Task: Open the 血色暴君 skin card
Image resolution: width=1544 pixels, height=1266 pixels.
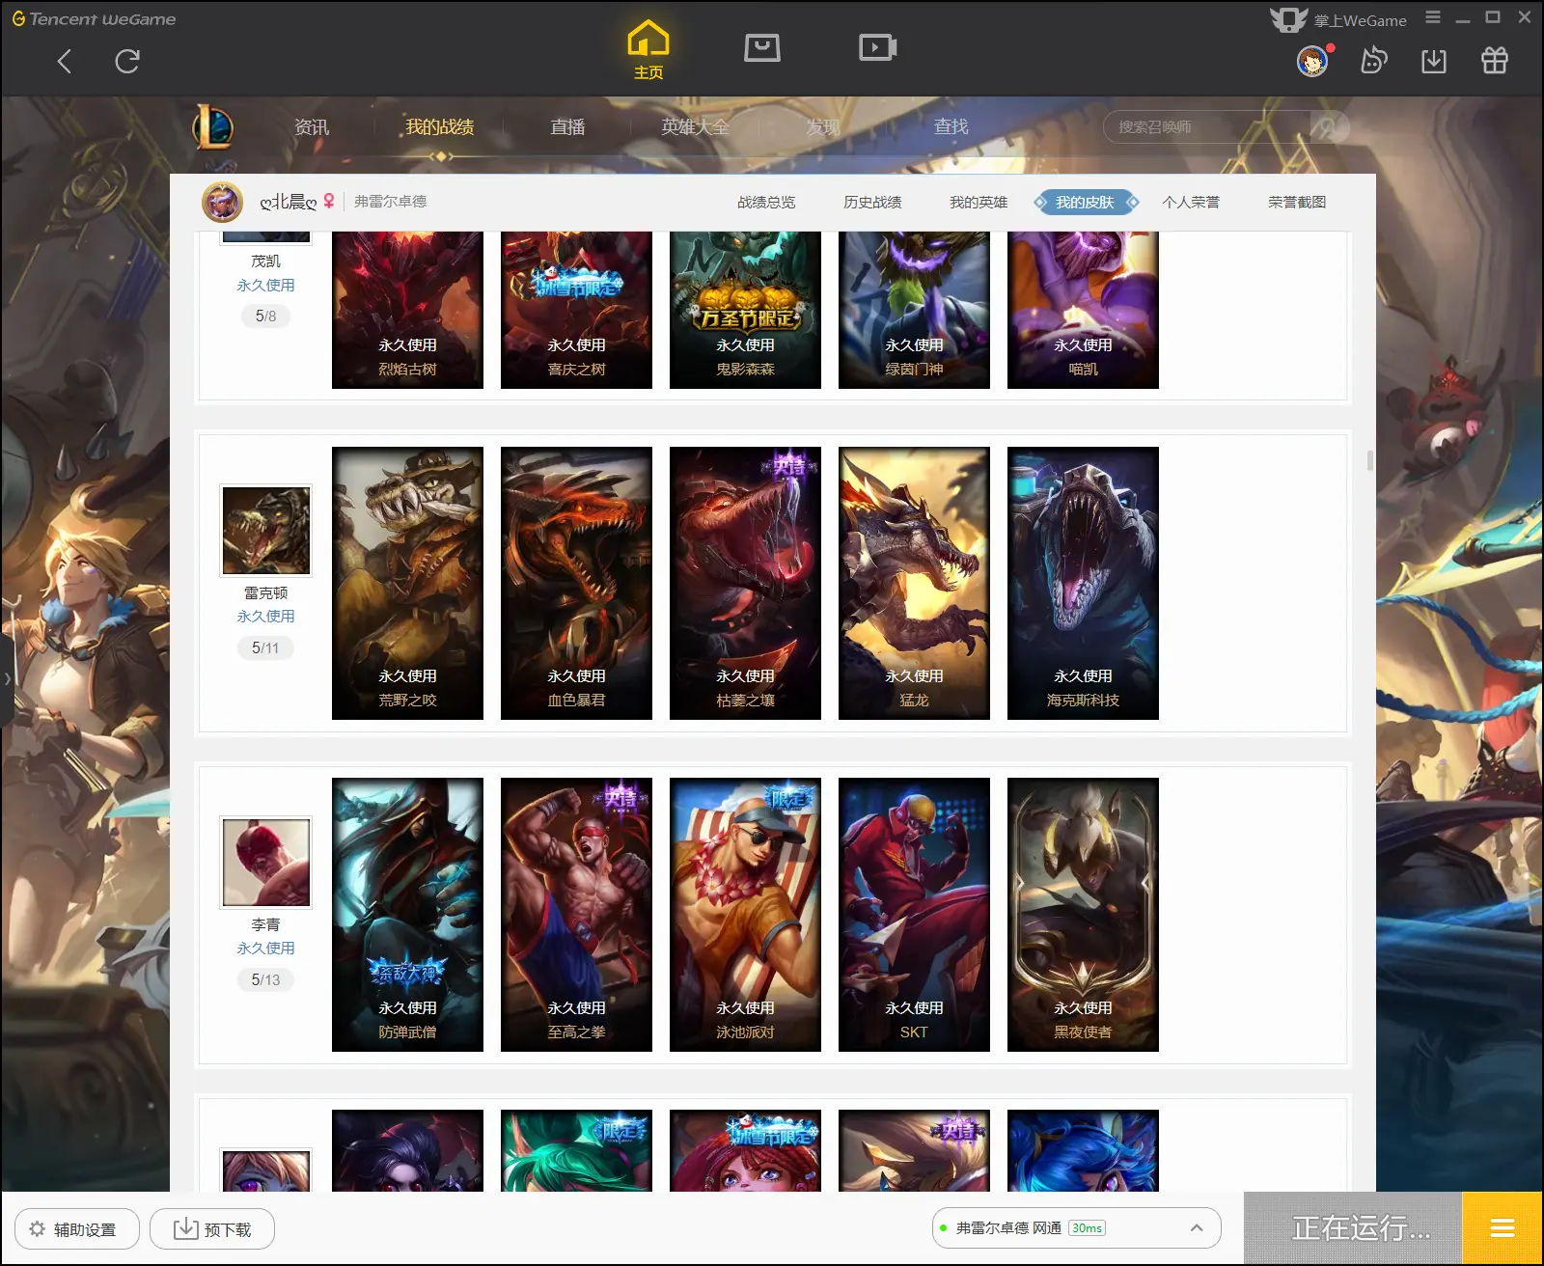Action: pyautogui.click(x=576, y=583)
